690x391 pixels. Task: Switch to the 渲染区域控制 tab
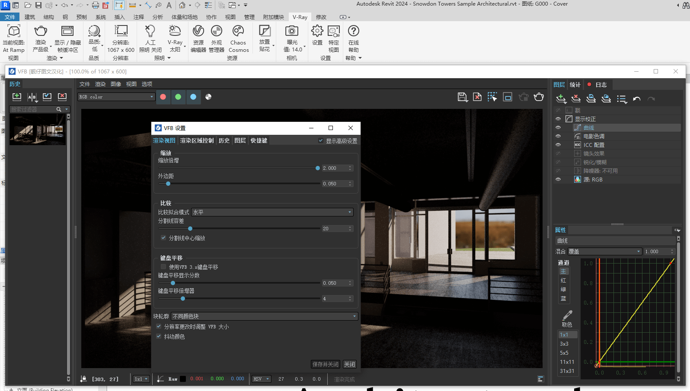pyautogui.click(x=197, y=140)
